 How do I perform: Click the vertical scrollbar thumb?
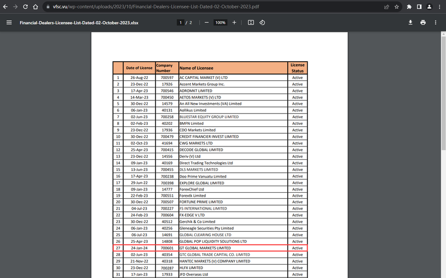[x=443, y=93]
